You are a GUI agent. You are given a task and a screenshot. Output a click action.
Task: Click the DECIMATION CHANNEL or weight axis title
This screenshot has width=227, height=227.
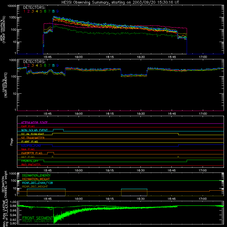[4, 184]
